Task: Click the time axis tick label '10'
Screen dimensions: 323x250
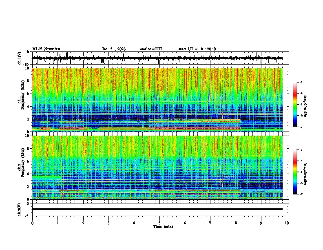Action: point(287,223)
